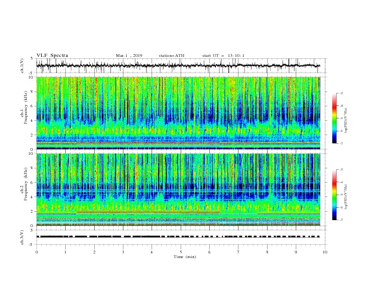Click the ch.2 spectrogram plot
The height and width of the screenshot is (283, 366).
coord(178,190)
